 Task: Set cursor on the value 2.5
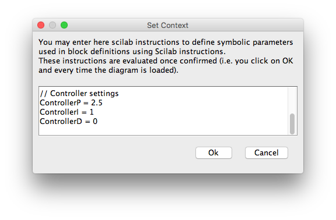97,103
